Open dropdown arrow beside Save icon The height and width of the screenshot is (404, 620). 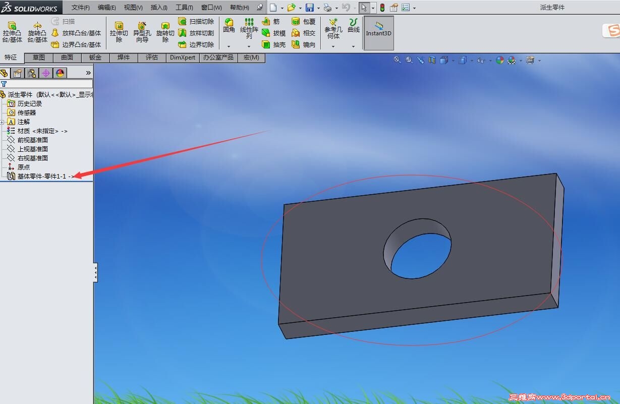[318, 8]
